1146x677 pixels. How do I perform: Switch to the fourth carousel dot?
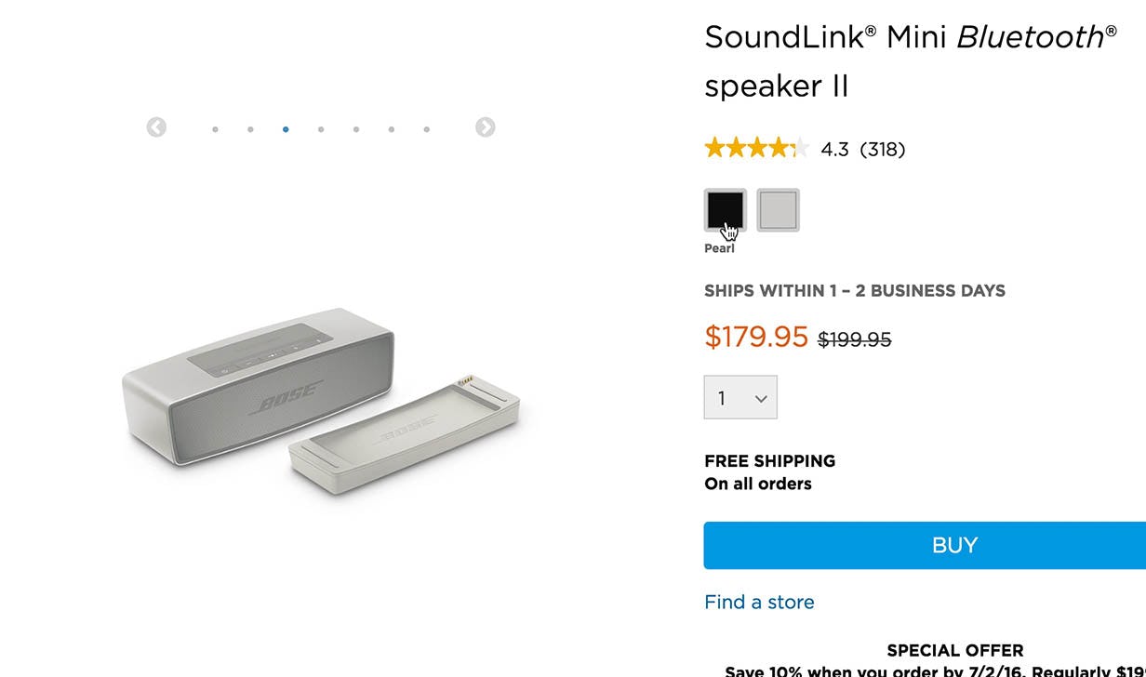[321, 129]
